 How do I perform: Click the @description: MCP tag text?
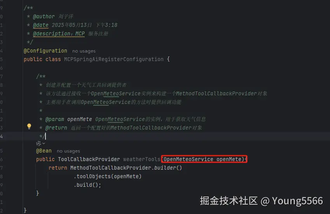point(59,34)
